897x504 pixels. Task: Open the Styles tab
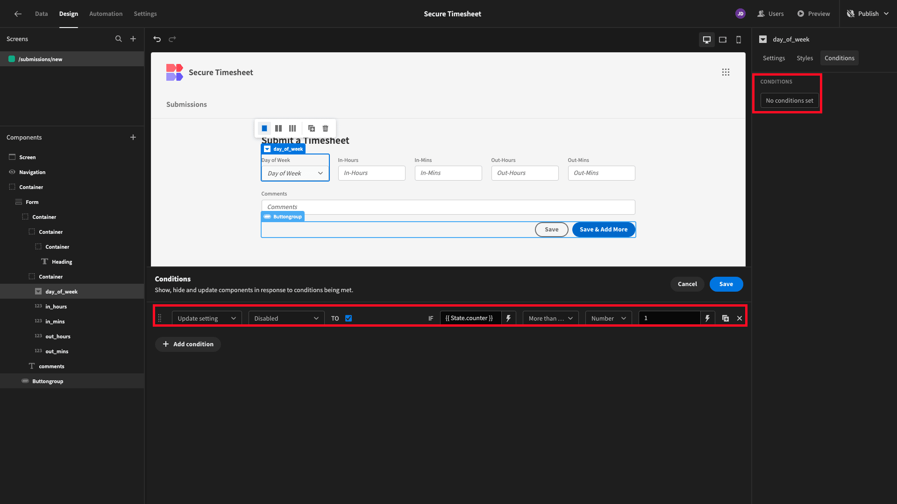click(804, 58)
